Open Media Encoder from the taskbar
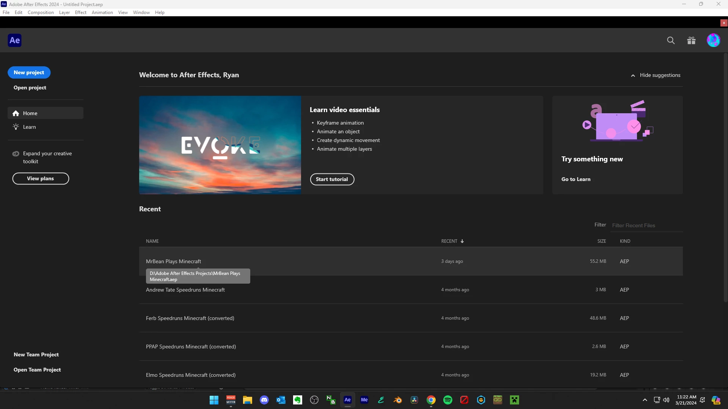 (x=364, y=400)
